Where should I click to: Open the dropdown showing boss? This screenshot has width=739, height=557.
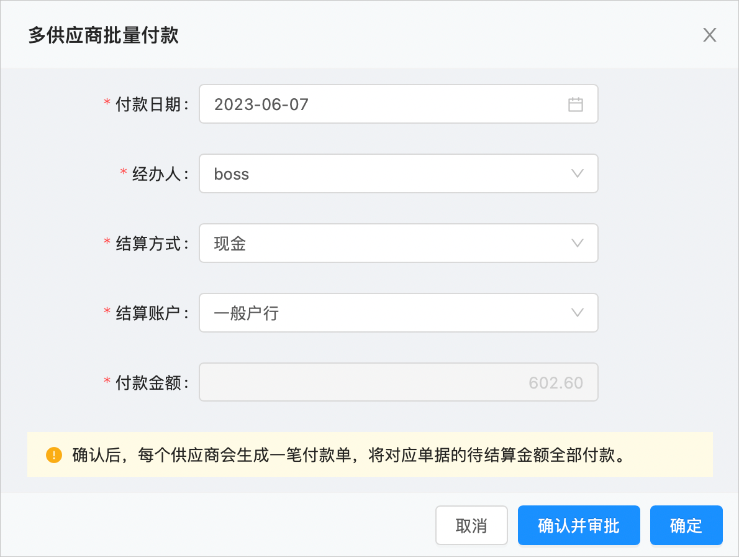click(397, 174)
